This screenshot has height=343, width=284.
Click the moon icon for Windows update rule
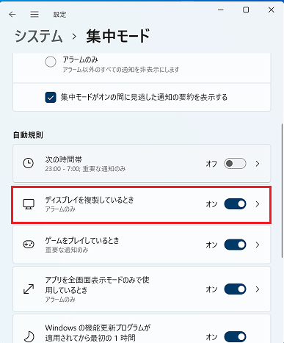(29, 336)
